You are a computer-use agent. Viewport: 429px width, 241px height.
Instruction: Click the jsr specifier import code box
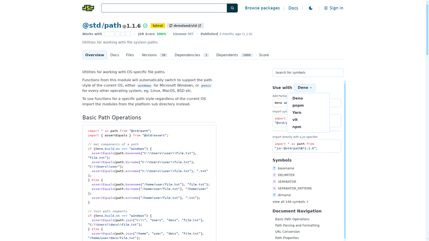pyautogui.click(x=306, y=146)
